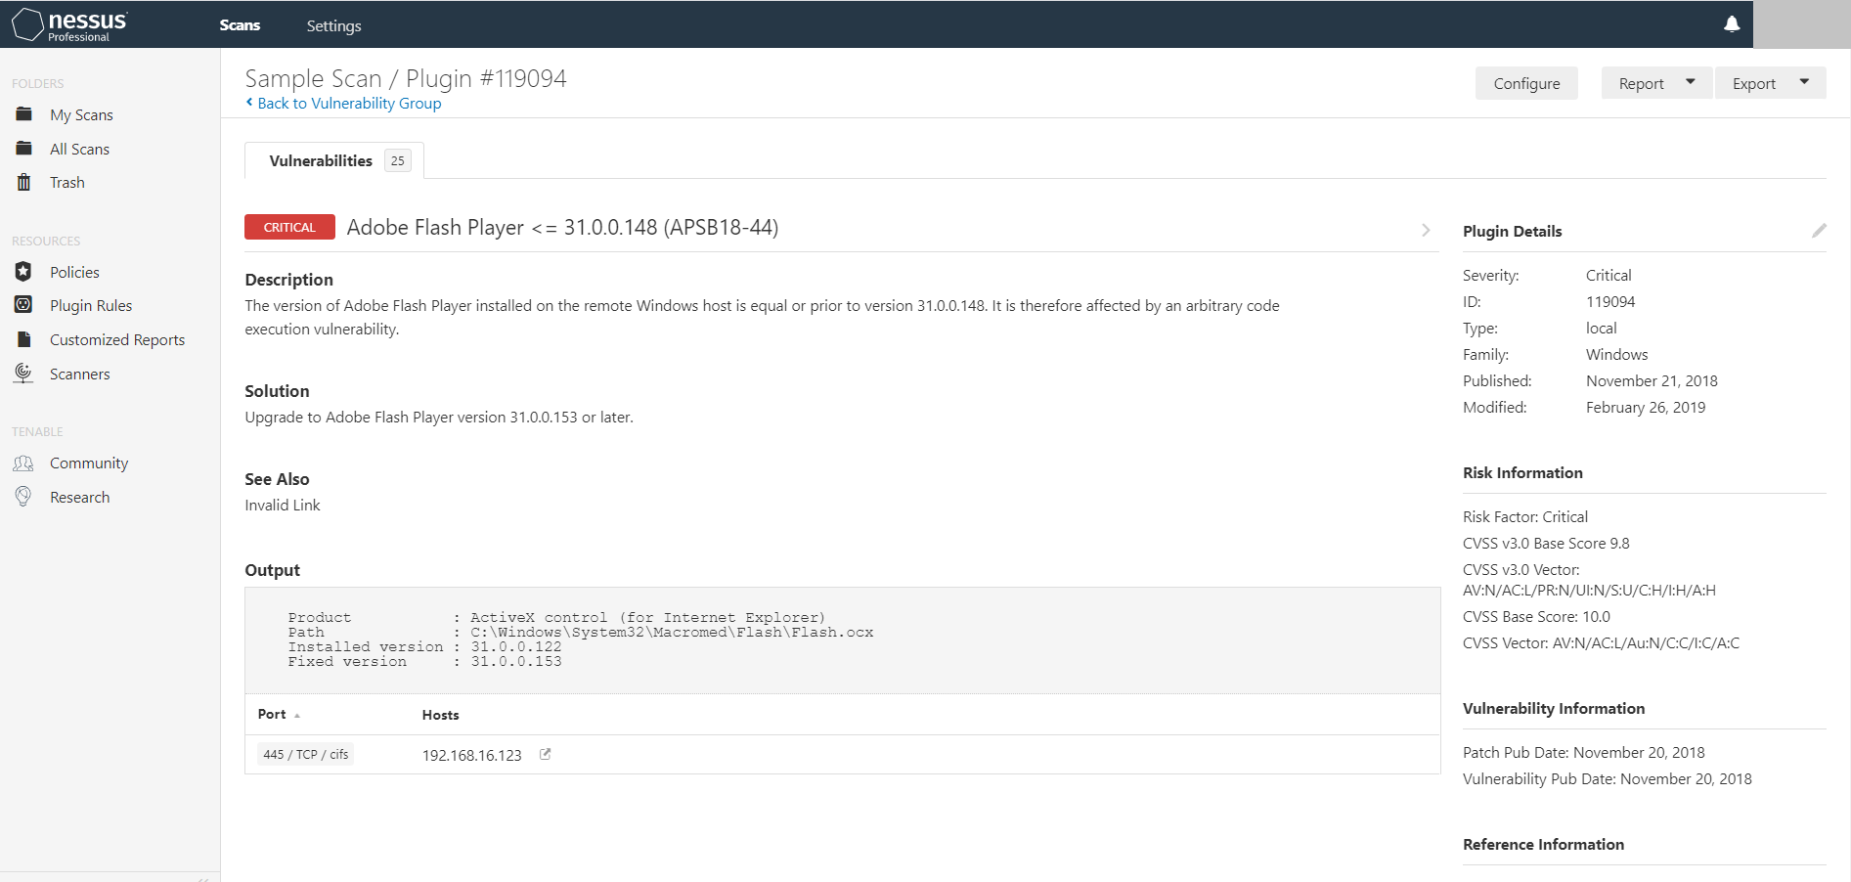The width and height of the screenshot is (1851, 882).
Task: Sort by the Port column header
Action: tap(273, 715)
